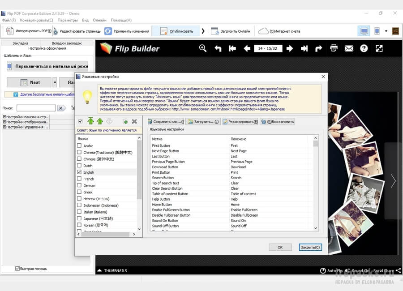Open the Options menu

point(67,20)
